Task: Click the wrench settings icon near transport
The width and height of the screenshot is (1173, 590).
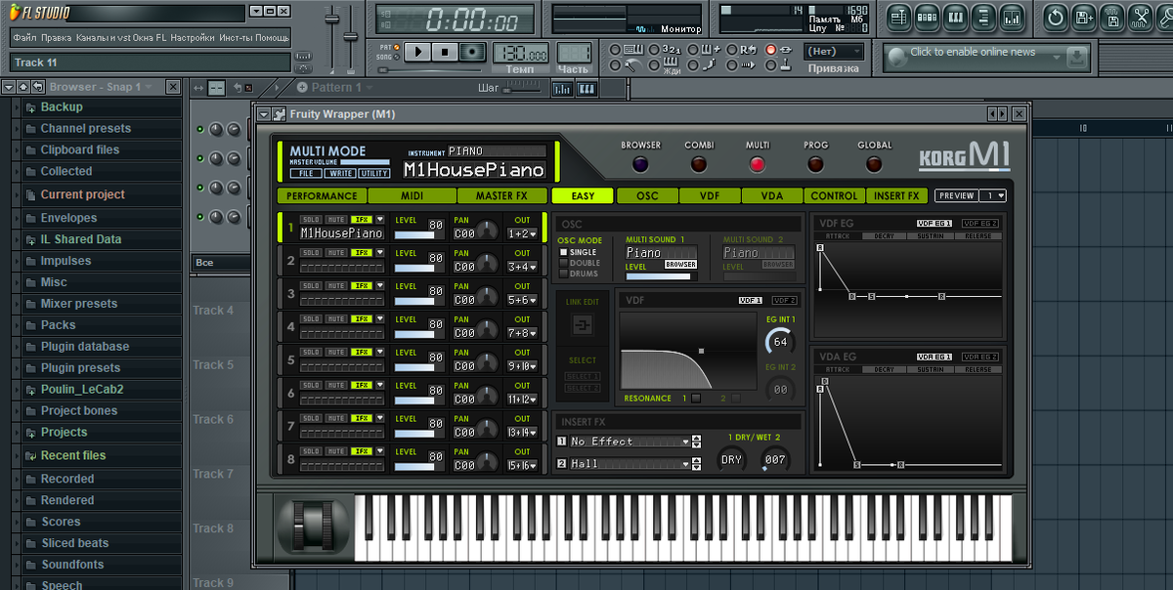Action: point(631,64)
